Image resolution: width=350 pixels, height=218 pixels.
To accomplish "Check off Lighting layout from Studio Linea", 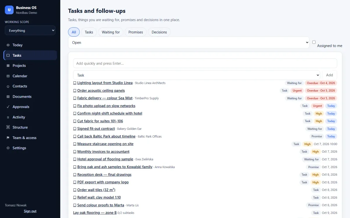I will click(x=75, y=83).
